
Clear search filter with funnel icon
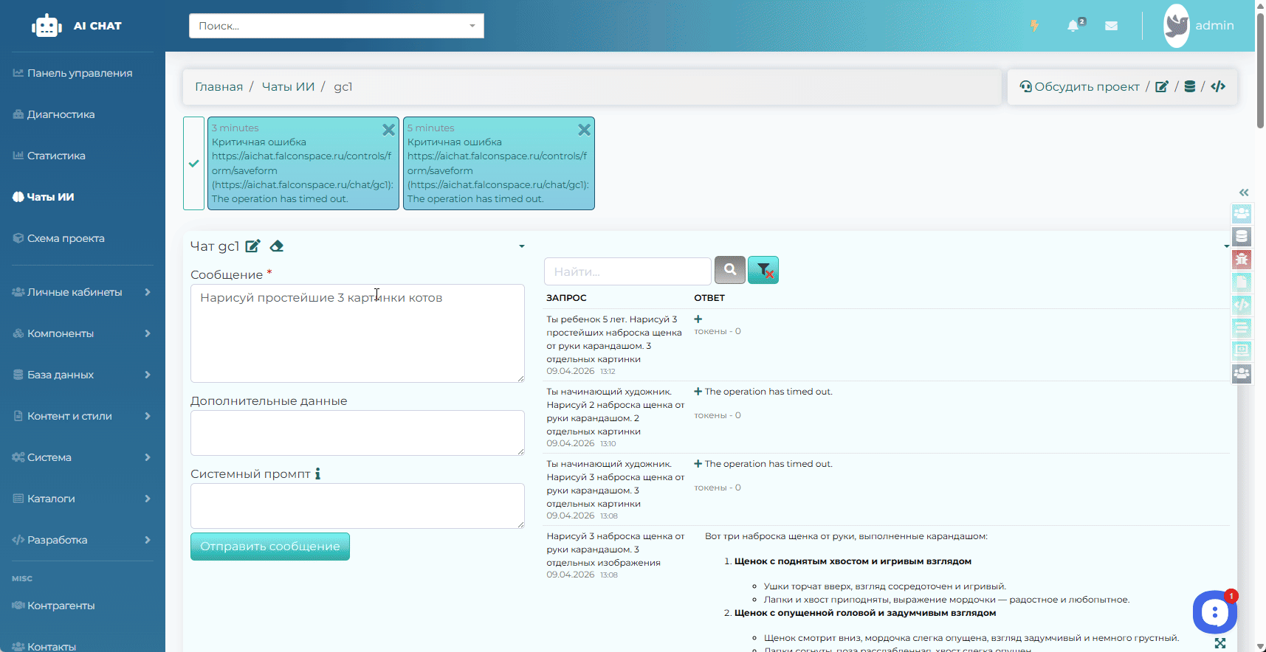(763, 270)
